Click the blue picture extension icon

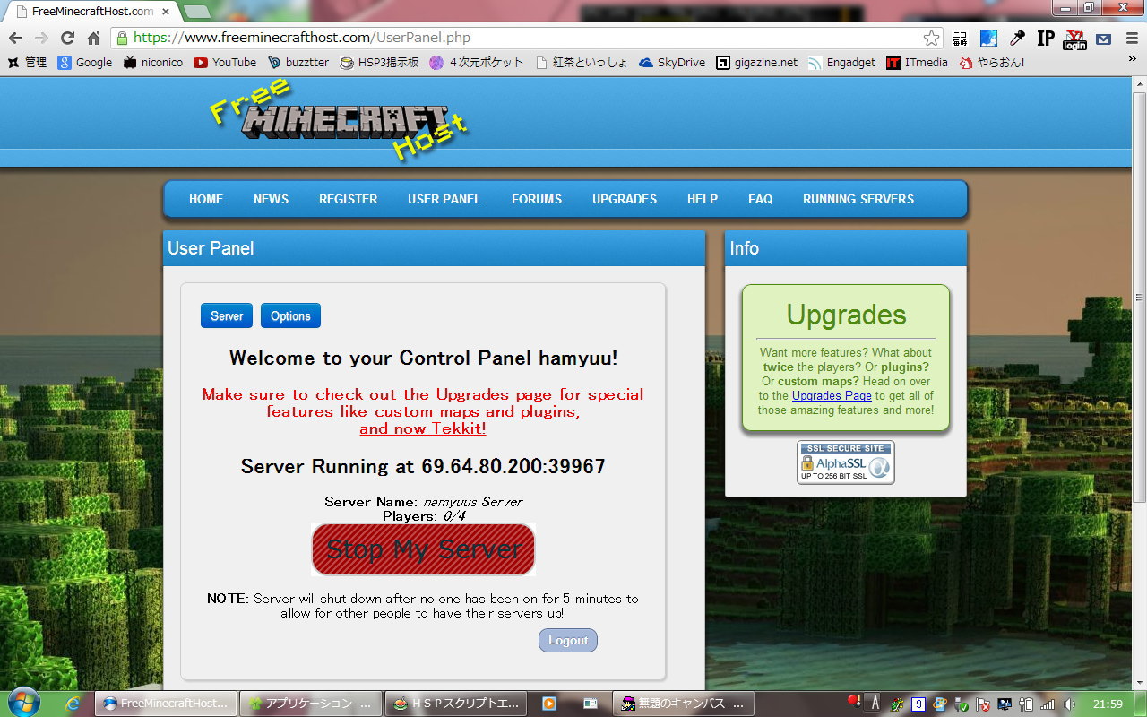(x=988, y=38)
